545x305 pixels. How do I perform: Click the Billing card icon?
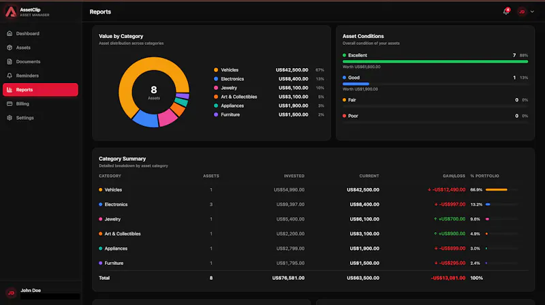point(10,104)
